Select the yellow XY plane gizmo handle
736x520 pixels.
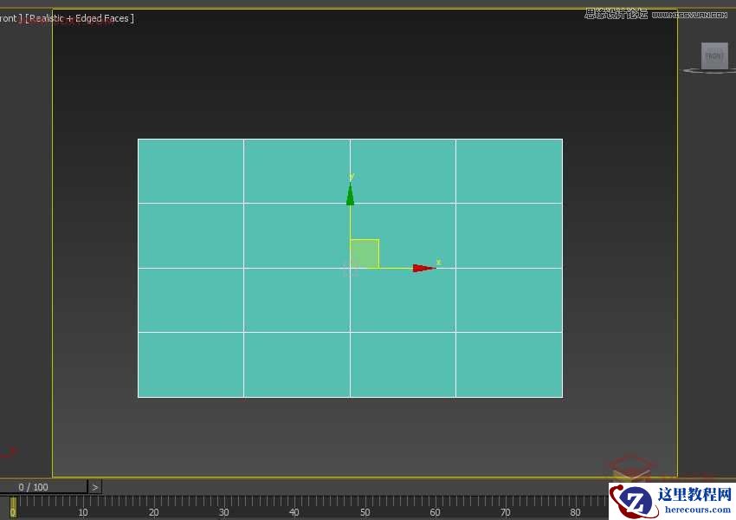(x=365, y=254)
